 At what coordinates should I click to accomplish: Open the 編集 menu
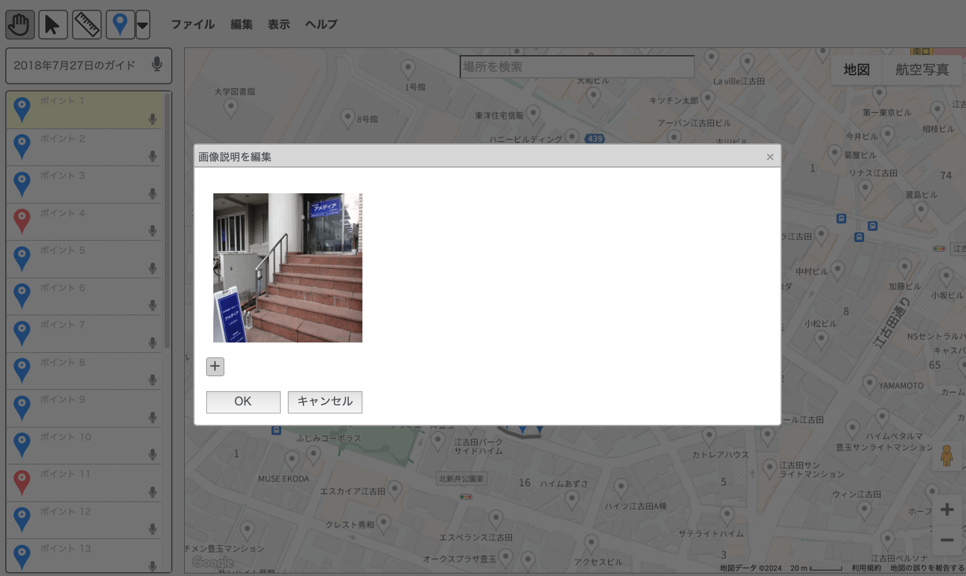click(241, 25)
